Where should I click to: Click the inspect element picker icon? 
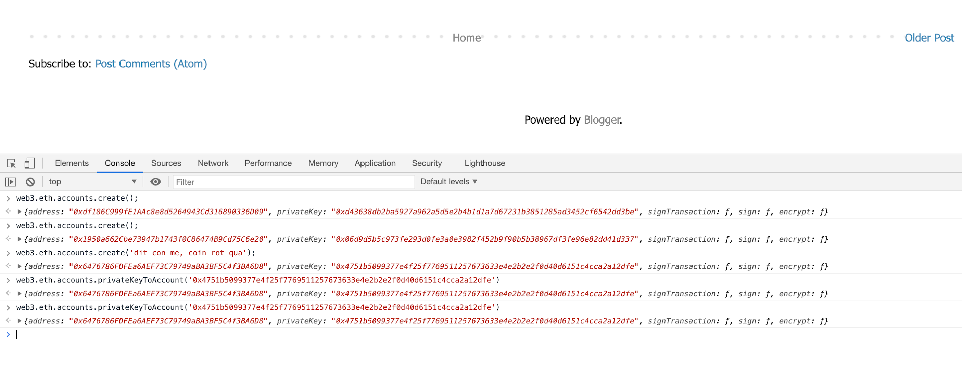pyautogui.click(x=11, y=164)
